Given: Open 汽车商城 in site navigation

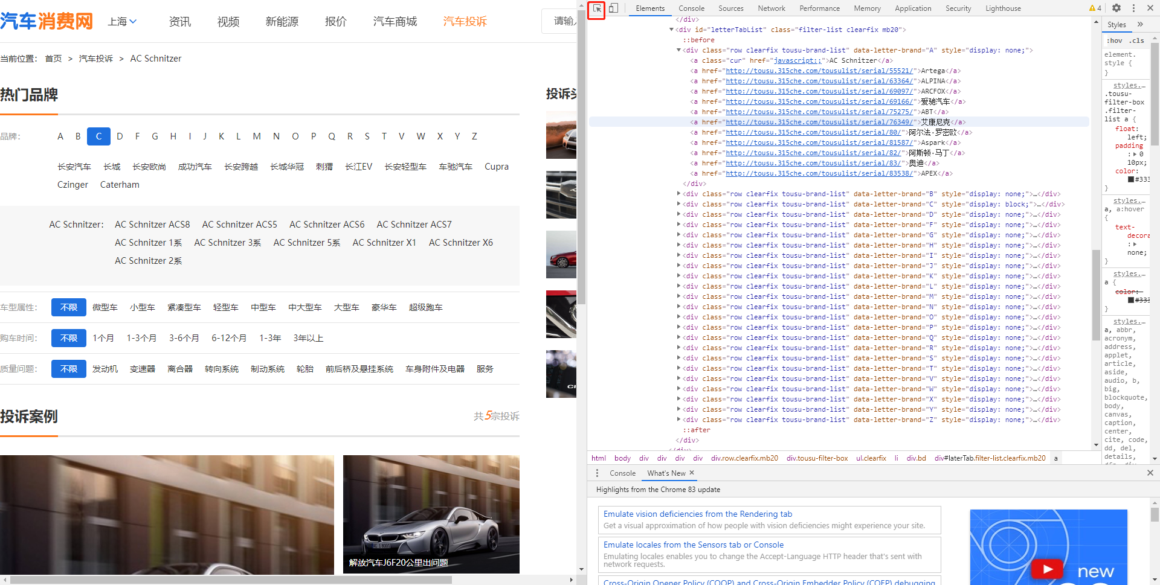Looking at the screenshot, I should [x=395, y=22].
